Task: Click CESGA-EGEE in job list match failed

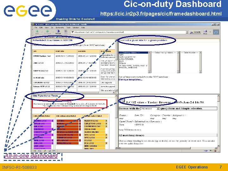Action: 94,129
